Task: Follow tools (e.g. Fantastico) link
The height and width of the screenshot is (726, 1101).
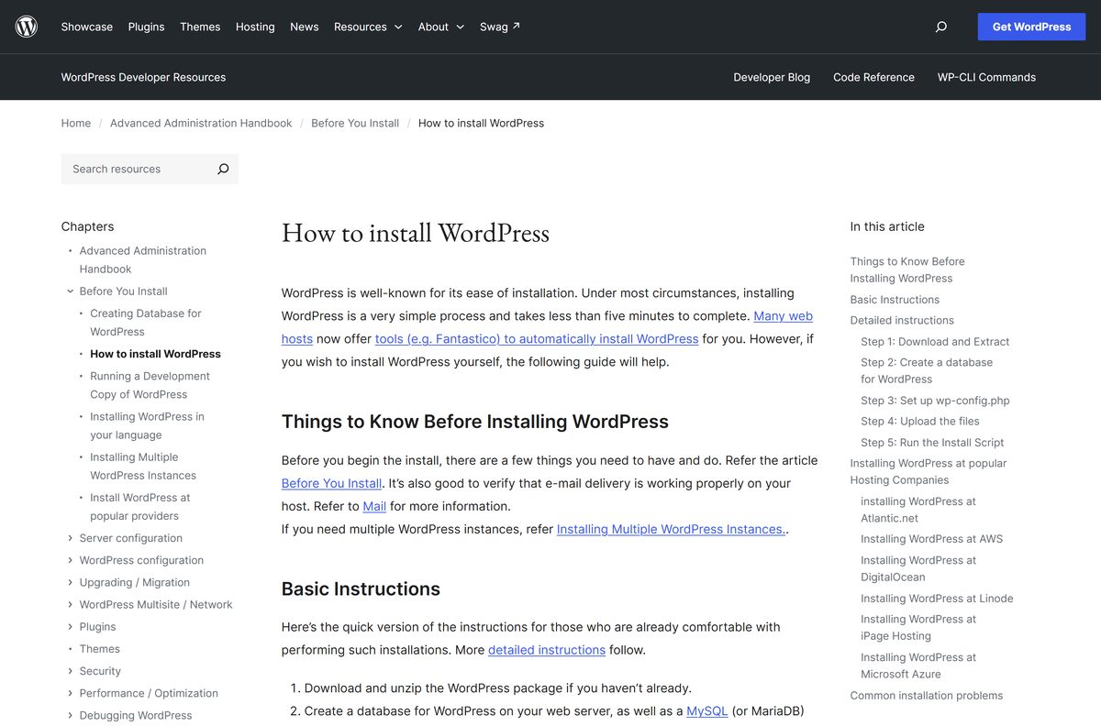Action: (537, 338)
